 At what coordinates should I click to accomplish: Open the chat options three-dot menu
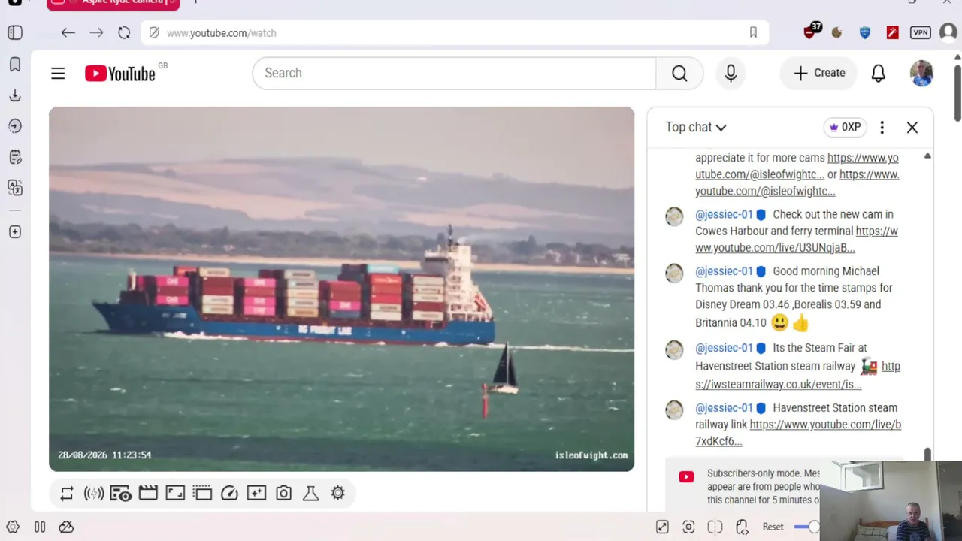point(882,128)
